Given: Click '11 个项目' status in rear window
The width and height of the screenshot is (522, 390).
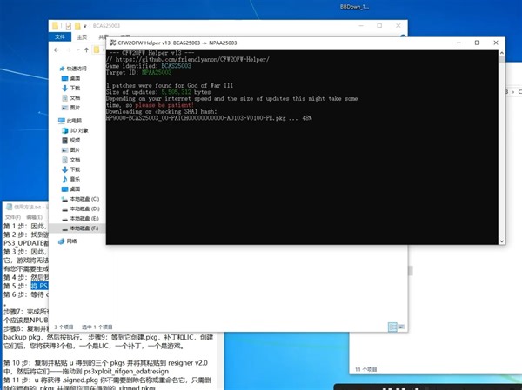Looking at the screenshot, I should [366, 369].
